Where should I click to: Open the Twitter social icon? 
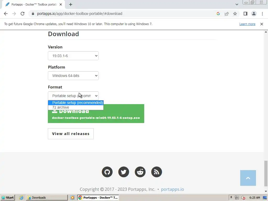tap(124, 172)
